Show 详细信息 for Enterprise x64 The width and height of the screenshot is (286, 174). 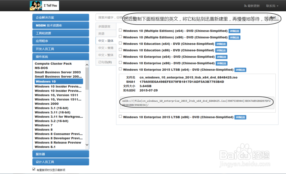coord(222,57)
